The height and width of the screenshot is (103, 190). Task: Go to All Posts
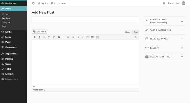5,14
